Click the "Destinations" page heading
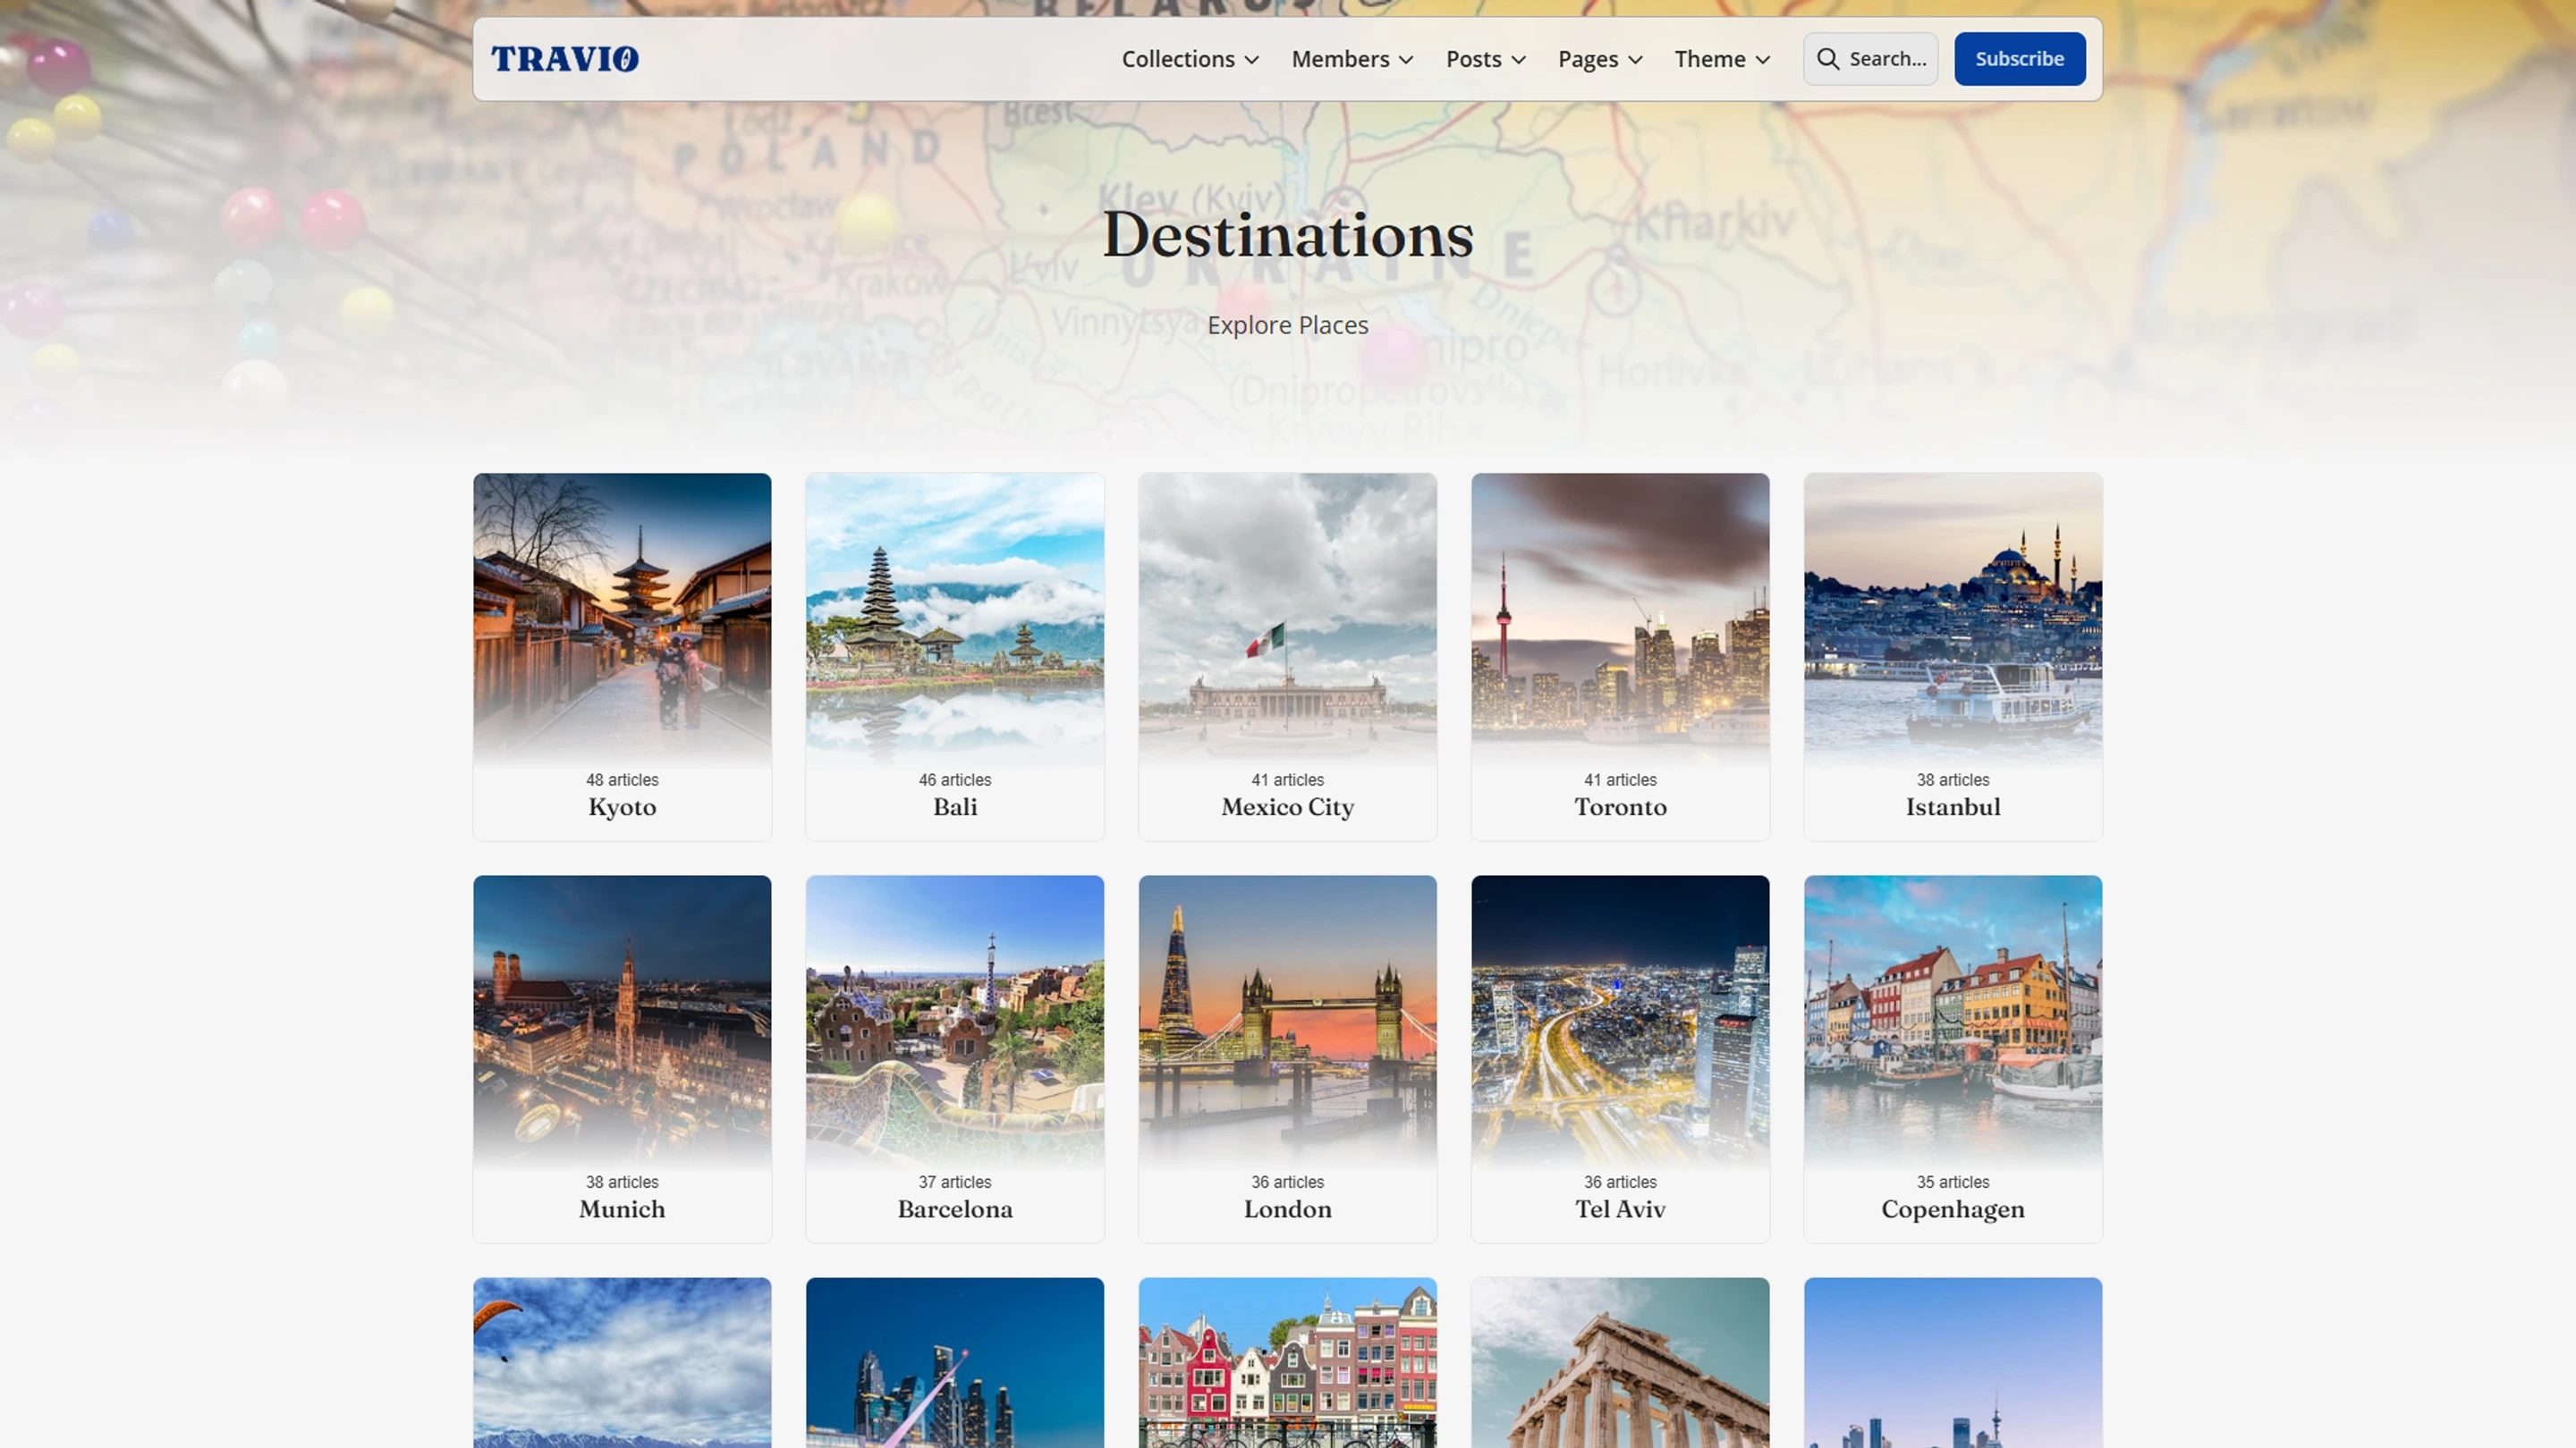 [x=1288, y=236]
